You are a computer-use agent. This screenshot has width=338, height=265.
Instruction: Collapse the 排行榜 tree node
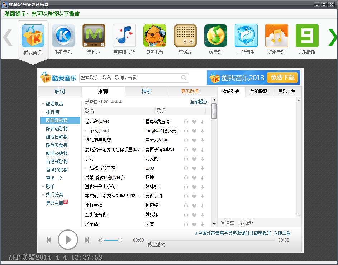click(43, 112)
